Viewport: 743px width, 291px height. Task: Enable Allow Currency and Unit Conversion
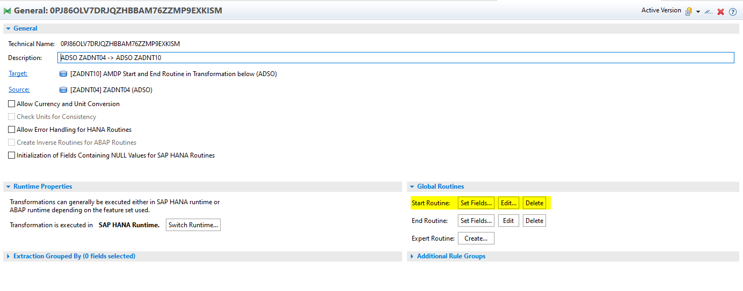[x=12, y=104]
